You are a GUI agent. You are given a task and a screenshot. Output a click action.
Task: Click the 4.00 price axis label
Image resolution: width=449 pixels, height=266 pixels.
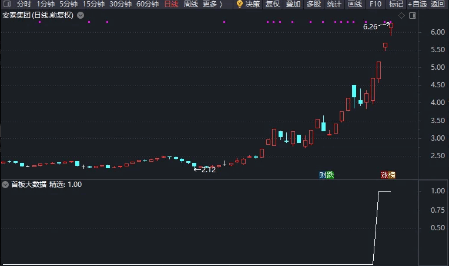click(438, 103)
